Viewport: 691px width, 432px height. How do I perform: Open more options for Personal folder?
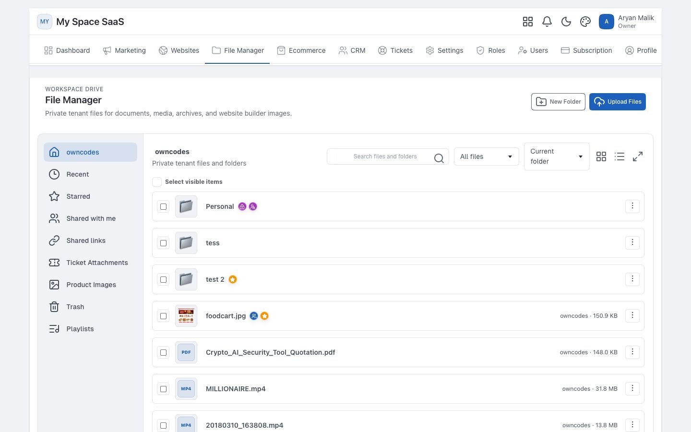632,206
